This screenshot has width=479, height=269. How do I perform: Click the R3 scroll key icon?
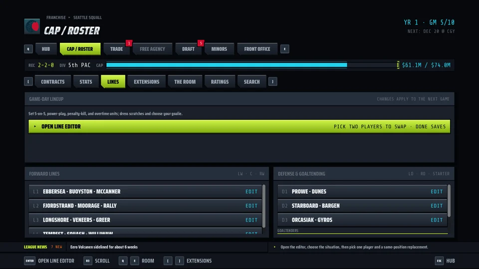click(x=88, y=261)
